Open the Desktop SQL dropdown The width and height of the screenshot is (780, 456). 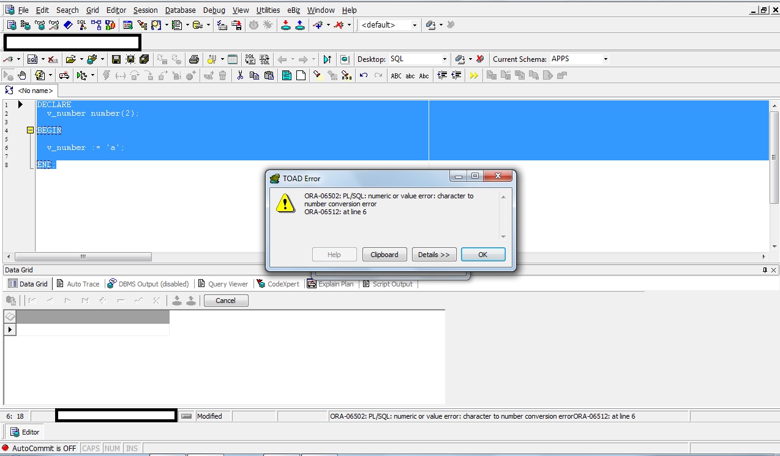445,59
